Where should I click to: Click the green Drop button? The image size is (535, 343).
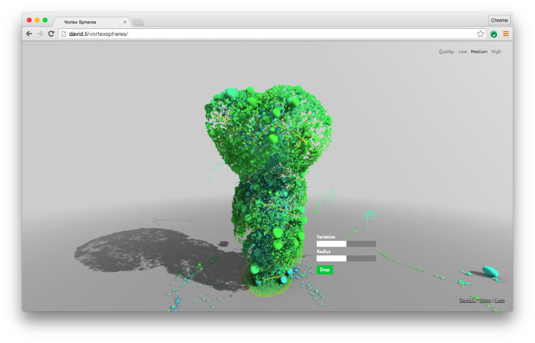(324, 270)
